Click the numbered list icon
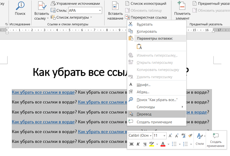The image size is (230, 156). (x=186, y=144)
